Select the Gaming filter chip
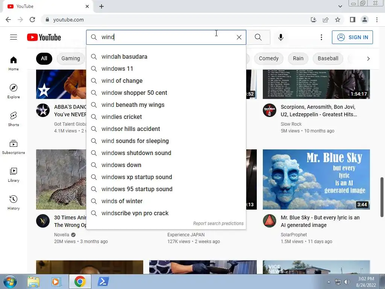 pyautogui.click(x=71, y=58)
